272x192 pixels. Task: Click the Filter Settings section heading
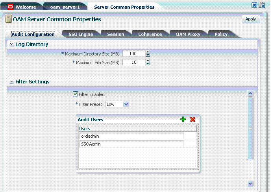[x=32, y=81]
